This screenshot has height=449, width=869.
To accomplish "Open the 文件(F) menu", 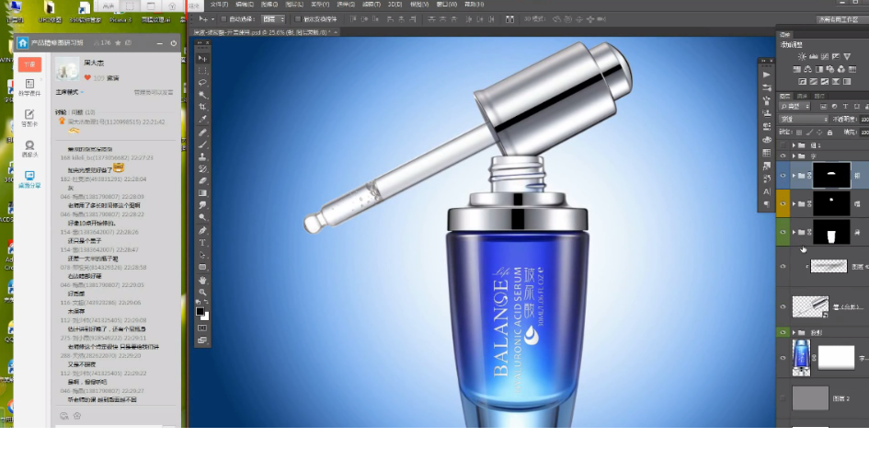I will [220, 5].
